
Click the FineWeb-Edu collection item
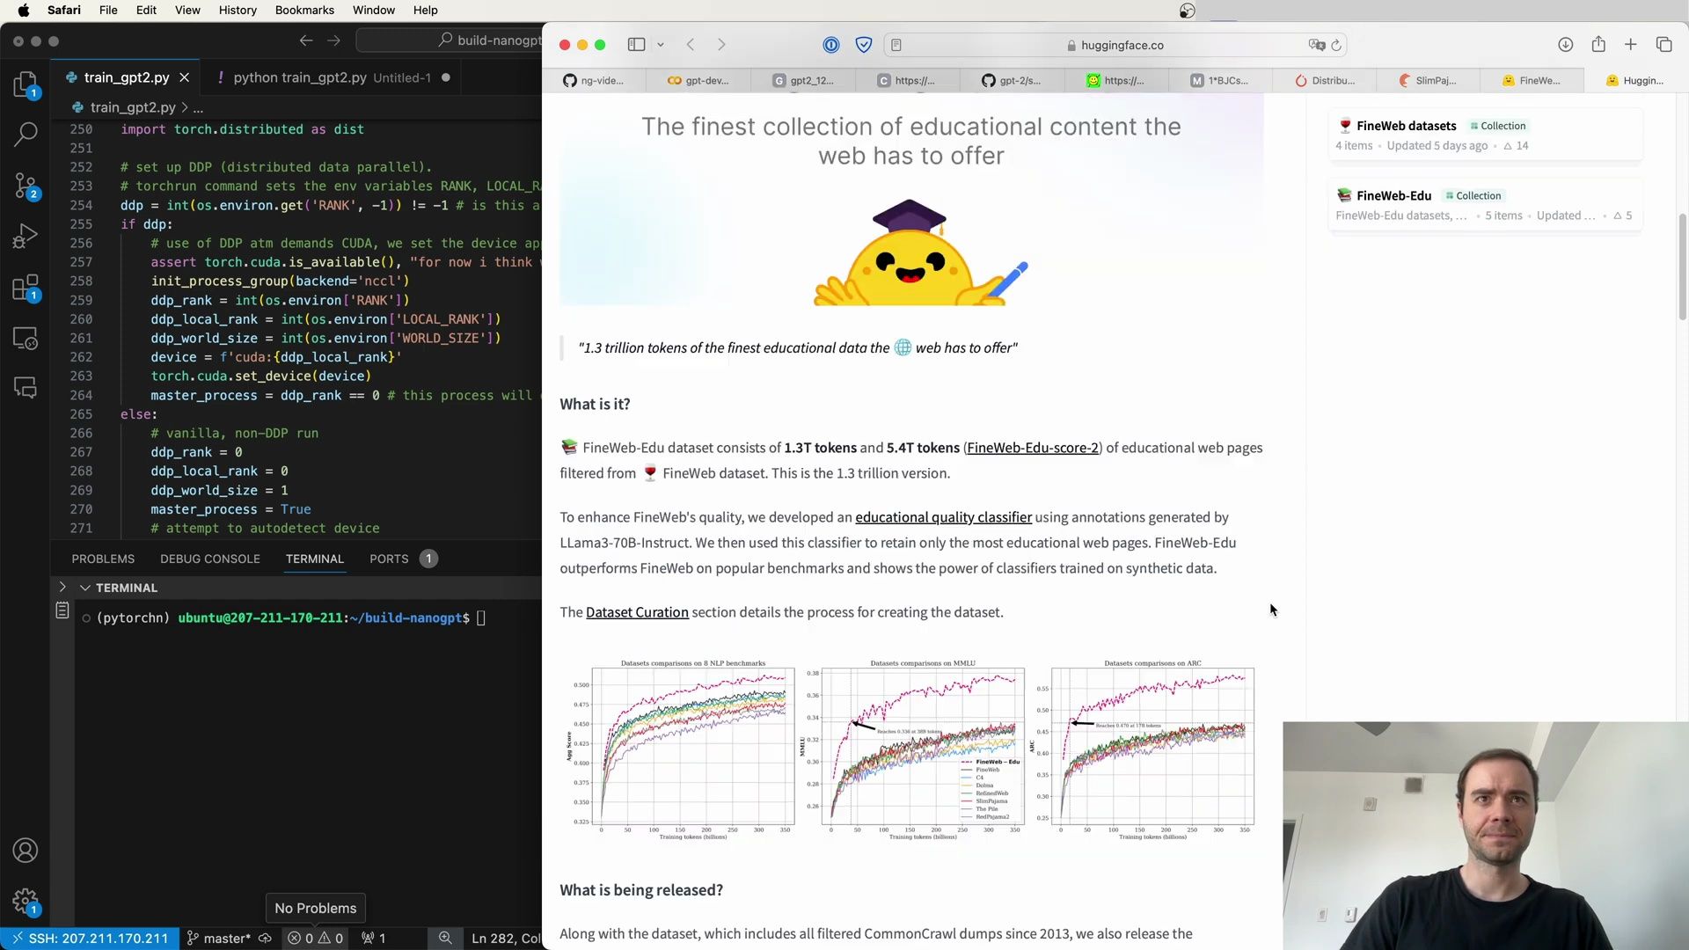coord(1393,195)
